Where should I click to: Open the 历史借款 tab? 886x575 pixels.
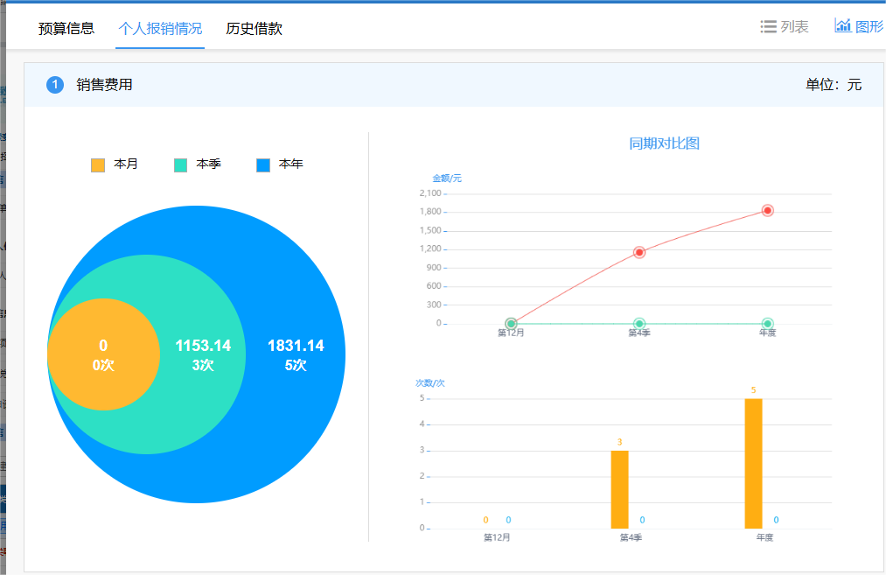pyautogui.click(x=254, y=29)
